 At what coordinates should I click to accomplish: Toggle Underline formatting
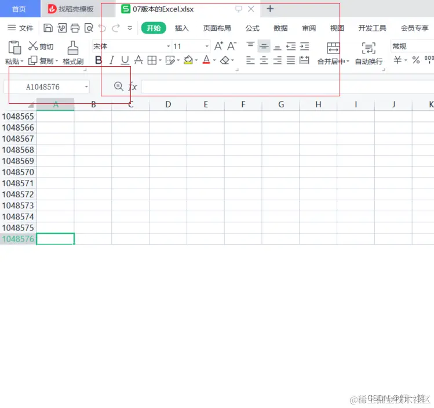pyautogui.click(x=125, y=60)
